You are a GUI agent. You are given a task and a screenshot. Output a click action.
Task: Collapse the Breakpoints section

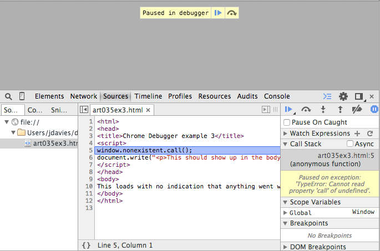(285, 223)
